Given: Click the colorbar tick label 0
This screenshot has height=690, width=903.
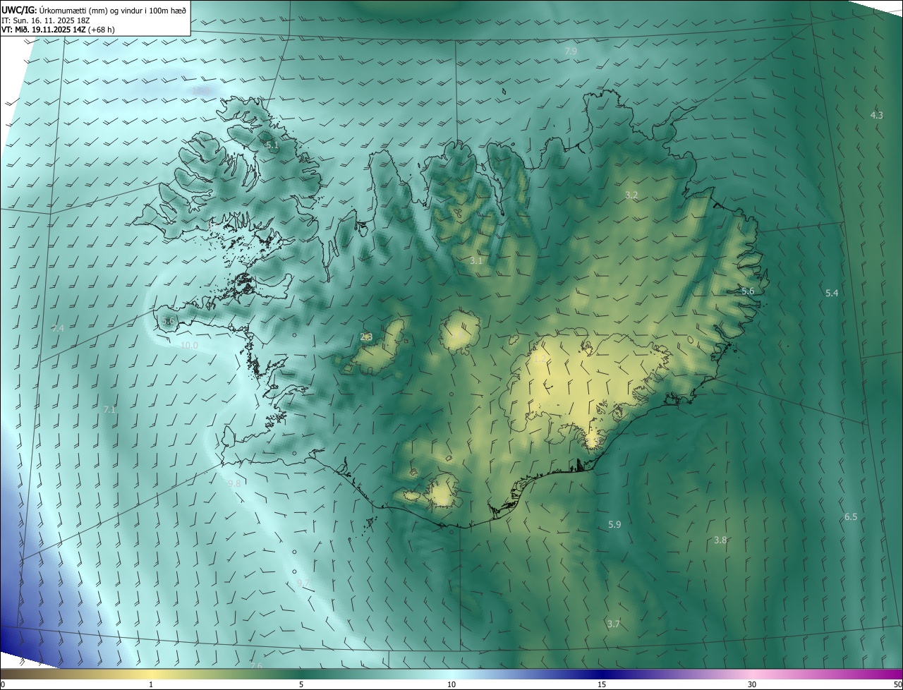Looking at the screenshot, I should [3, 684].
